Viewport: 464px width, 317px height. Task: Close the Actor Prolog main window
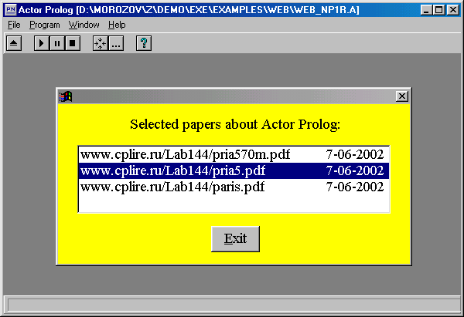(x=452, y=10)
